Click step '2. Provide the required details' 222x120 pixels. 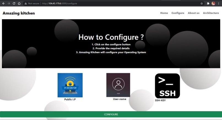111,48
